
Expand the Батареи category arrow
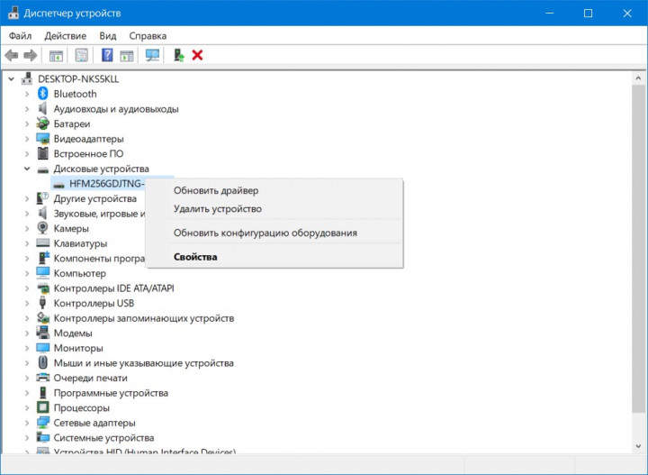pos(27,123)
